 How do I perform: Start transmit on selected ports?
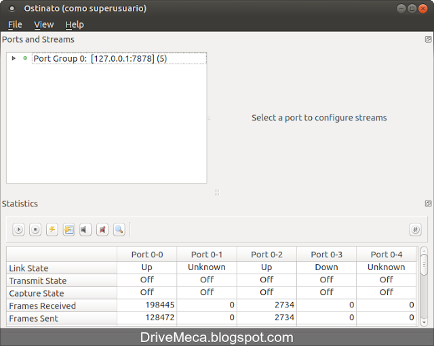tap(18, 230)
